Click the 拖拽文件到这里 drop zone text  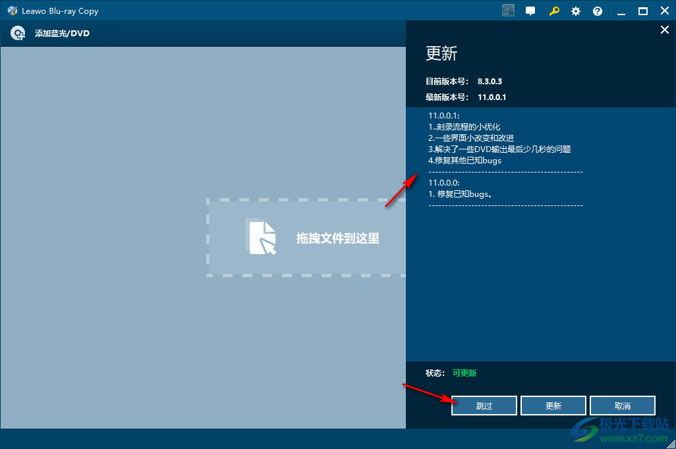(x=337, y=238)
